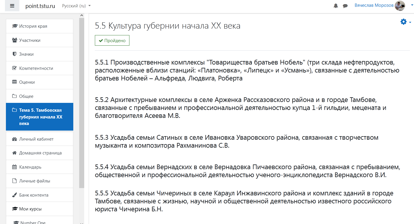Click checkmark square icon beside Компетентности

(x=14, y=68)
